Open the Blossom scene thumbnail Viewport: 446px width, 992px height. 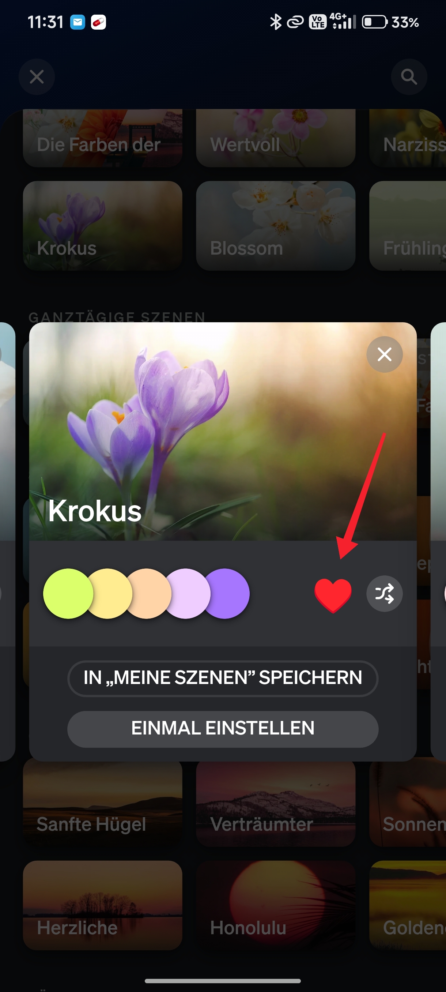276,226
